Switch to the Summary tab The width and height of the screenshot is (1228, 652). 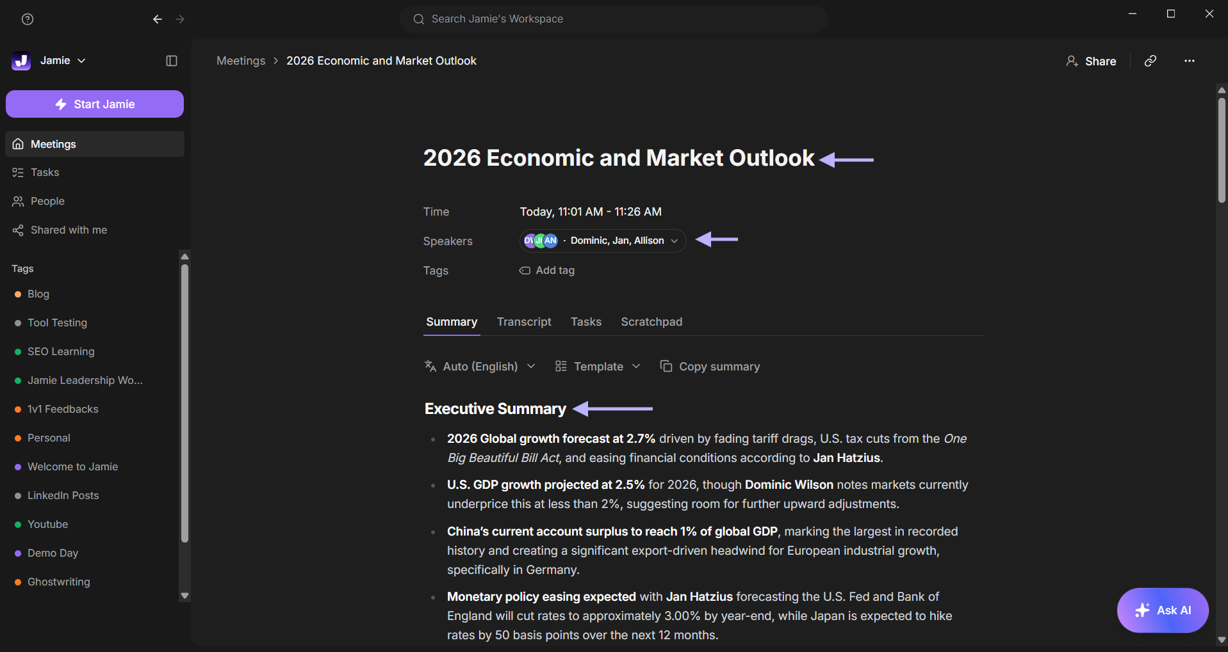click(452, 322)
